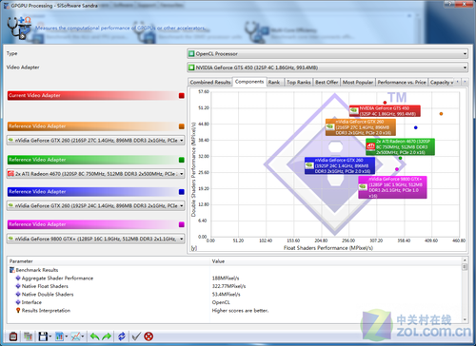
Task: Click the blue data point on the chart
Action: pyautogui.click(x=416, y=127)
